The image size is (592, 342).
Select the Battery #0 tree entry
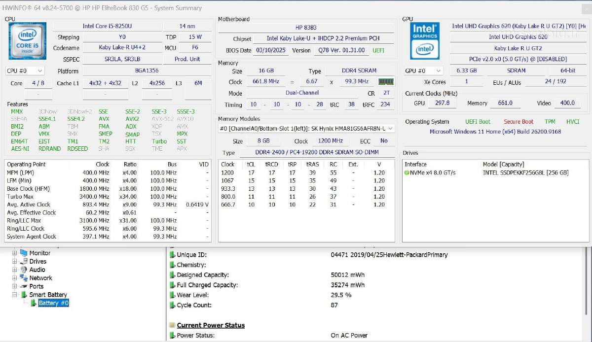(x=54, y=303)
